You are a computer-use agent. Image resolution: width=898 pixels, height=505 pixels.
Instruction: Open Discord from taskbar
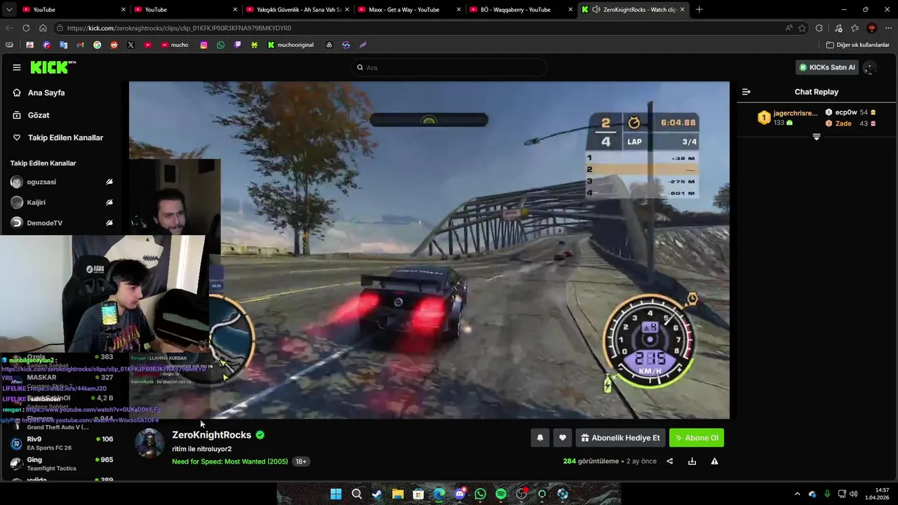(460, 494)
